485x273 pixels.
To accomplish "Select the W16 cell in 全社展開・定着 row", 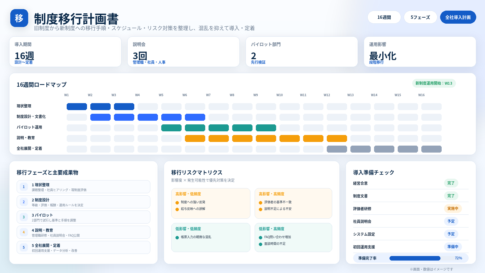I will pos(431,149).
